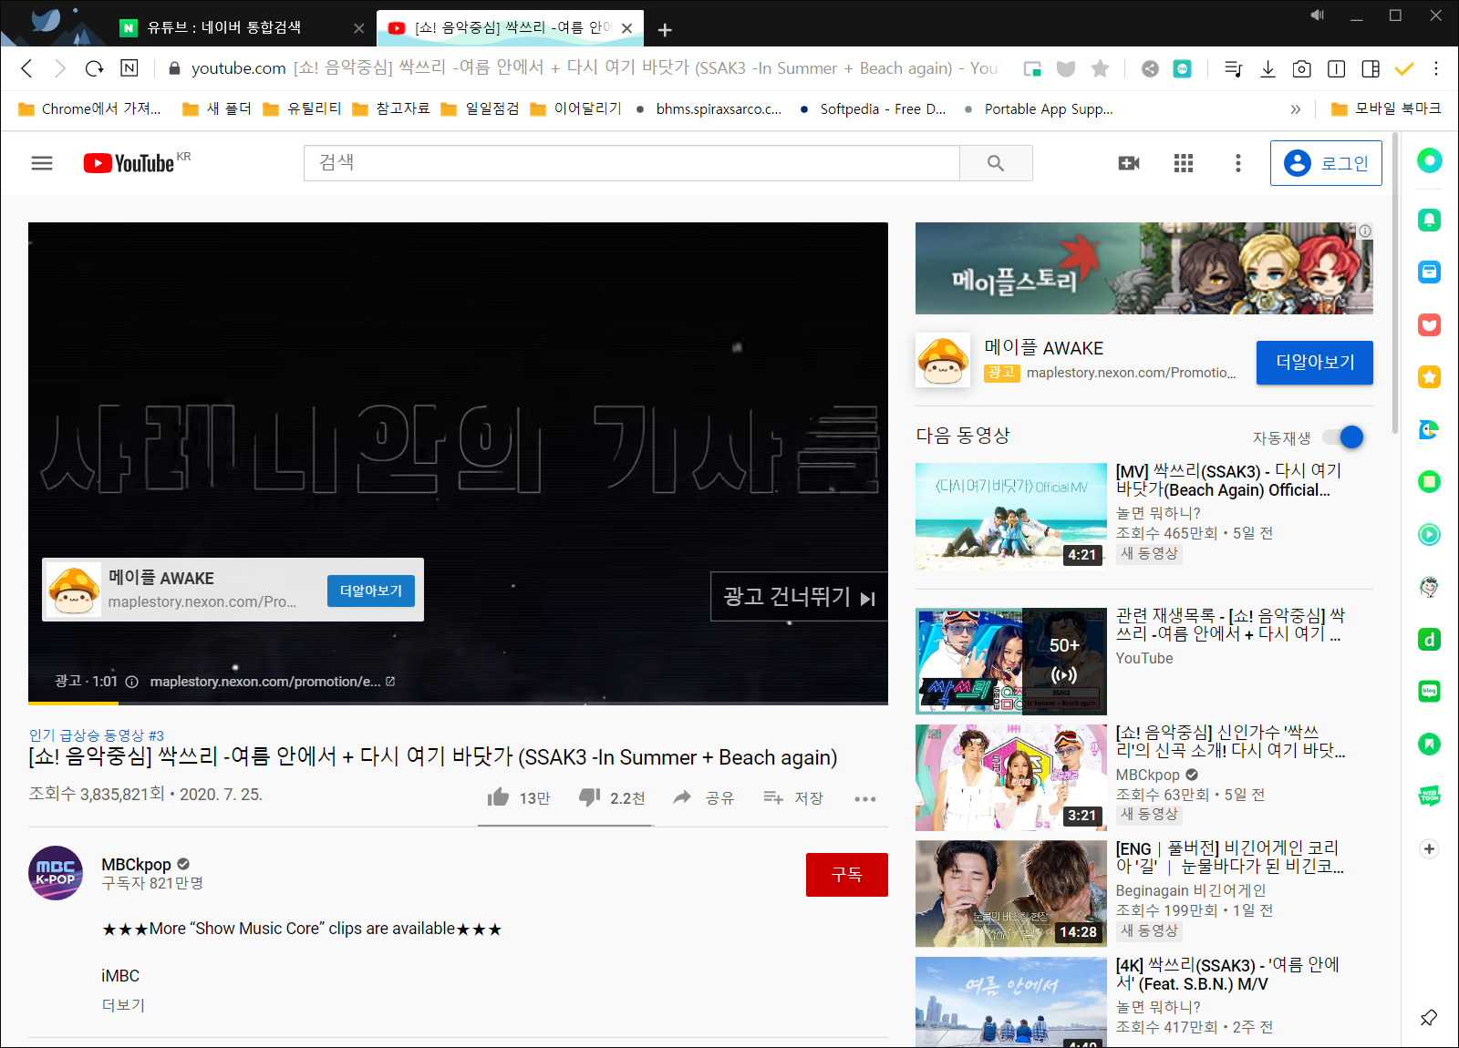Open a new browser tab
Image resolution: width=1459 pixels, height=1048 pixels.
665,29
